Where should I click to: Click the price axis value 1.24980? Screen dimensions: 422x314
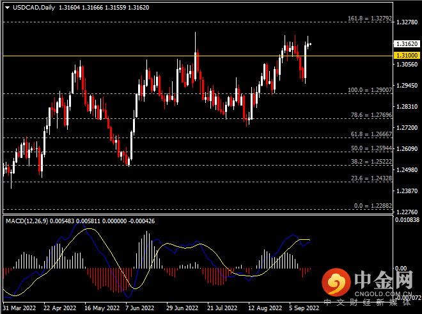tap(407, 170)
